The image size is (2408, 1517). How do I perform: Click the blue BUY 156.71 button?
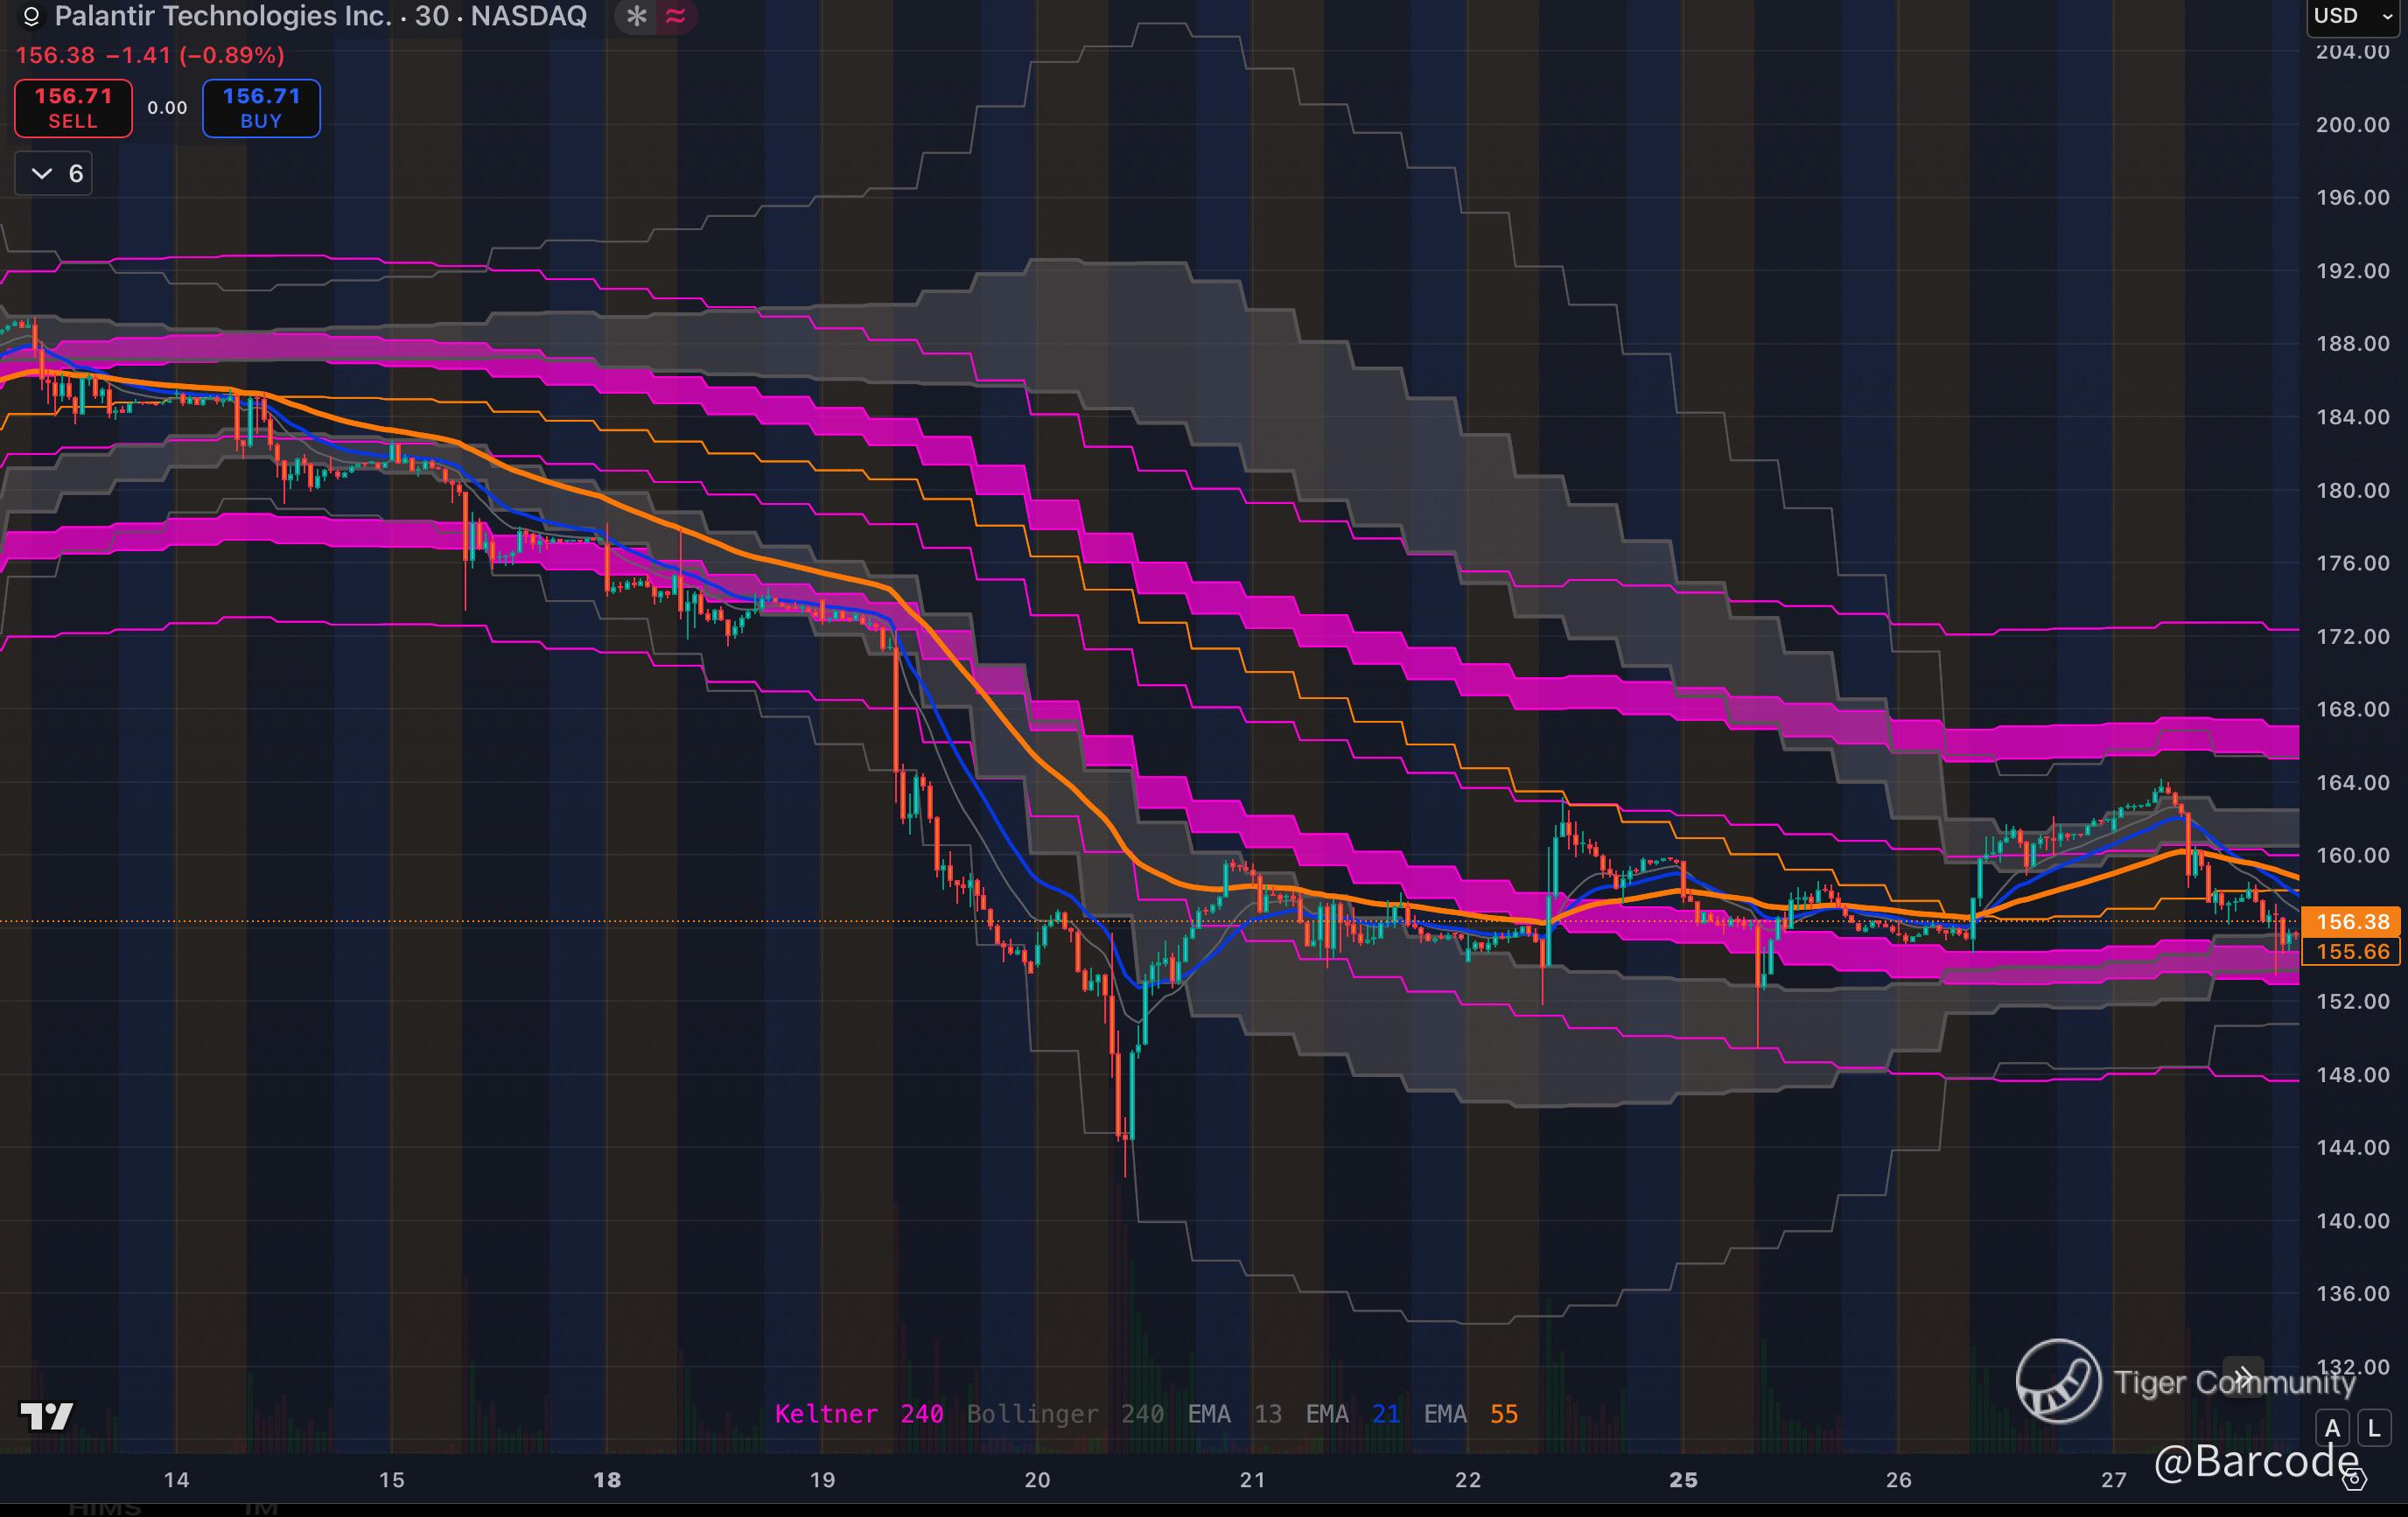[x=261, y=108]
